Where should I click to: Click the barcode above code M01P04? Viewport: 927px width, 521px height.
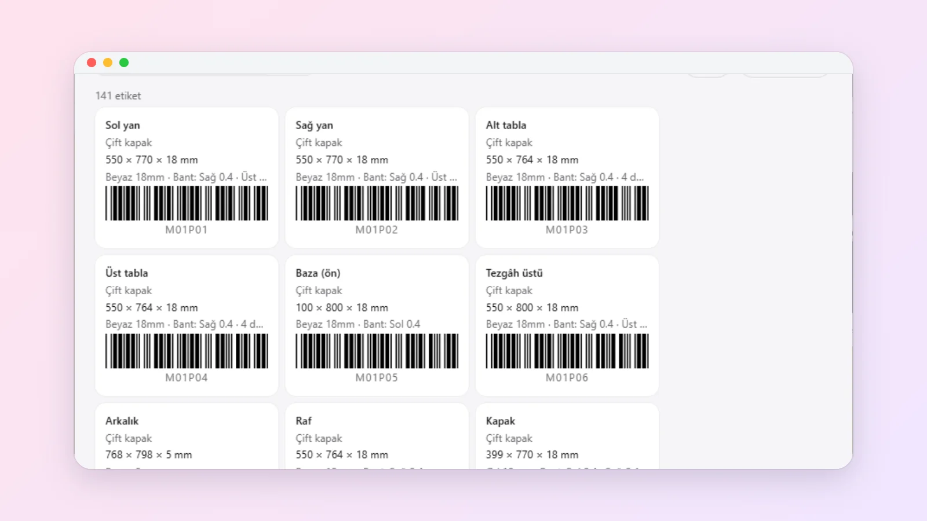pyautogui.click(x=187, y=351)
